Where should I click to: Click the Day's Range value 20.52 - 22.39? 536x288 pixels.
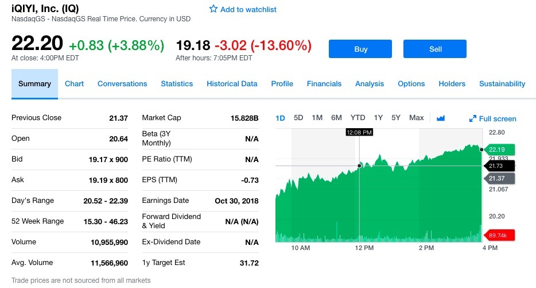106,201
